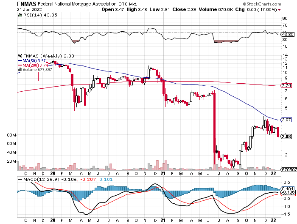Click the OTC Mkt. exchange label
This screenshot has width=297, height=224.
pos(128,4)
